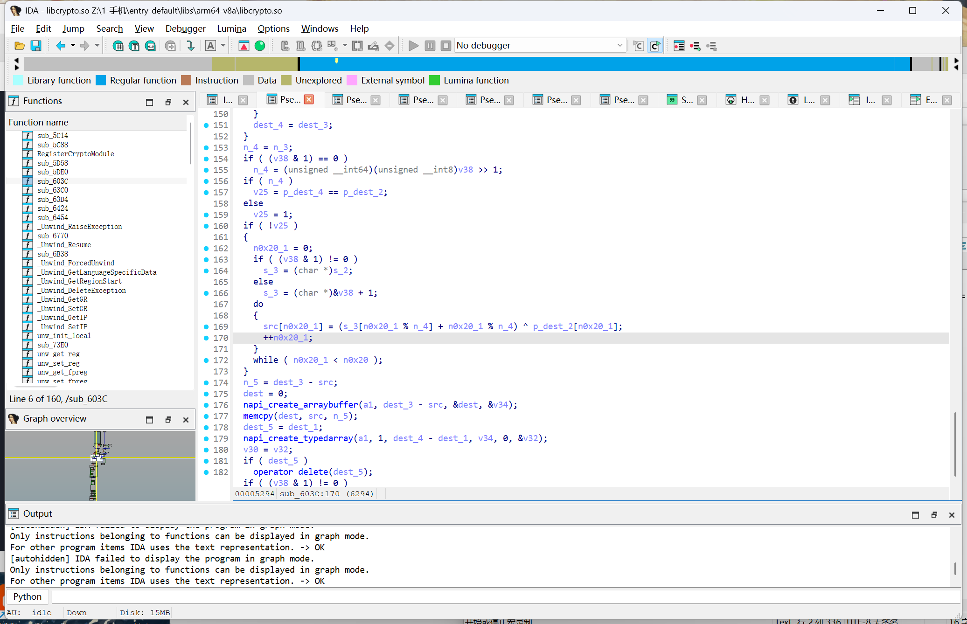Jump back with the blue left arrow

(60, 46)
